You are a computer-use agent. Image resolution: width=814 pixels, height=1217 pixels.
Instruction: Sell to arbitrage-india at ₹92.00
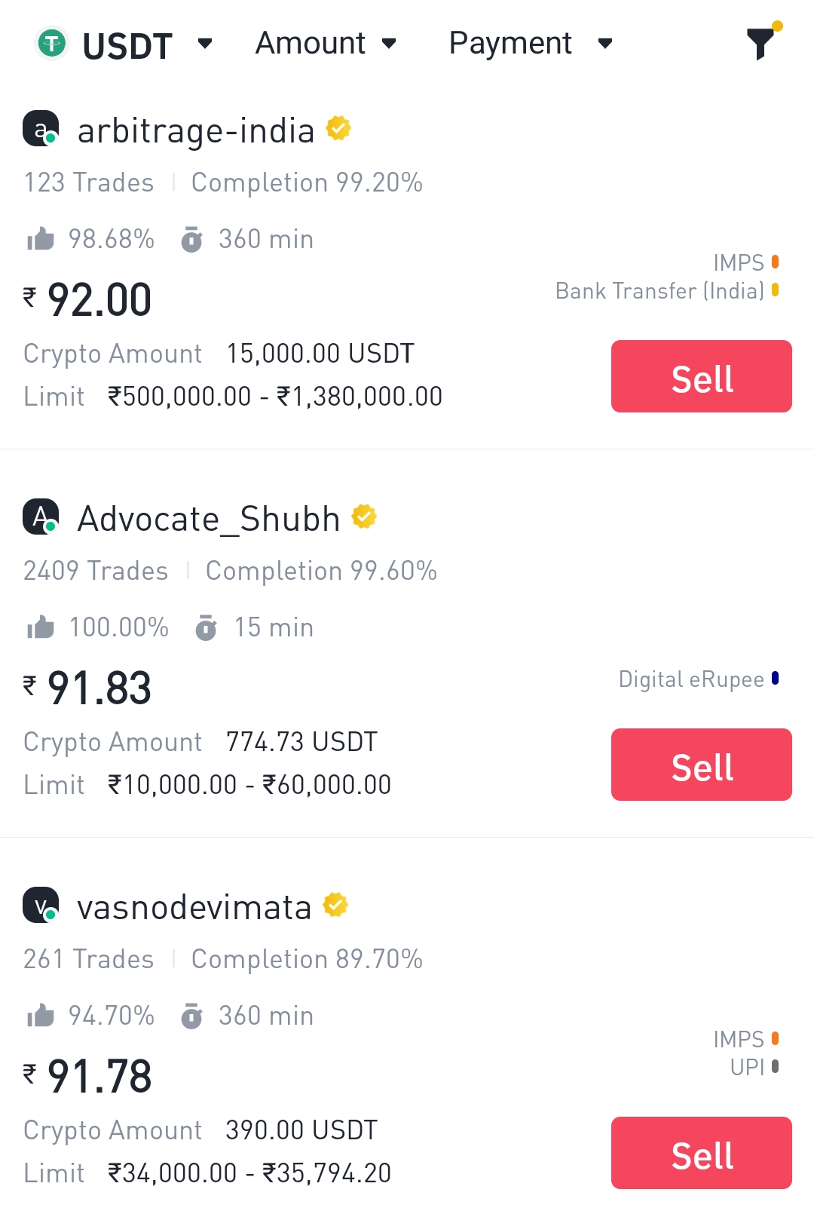click(701, 376)
